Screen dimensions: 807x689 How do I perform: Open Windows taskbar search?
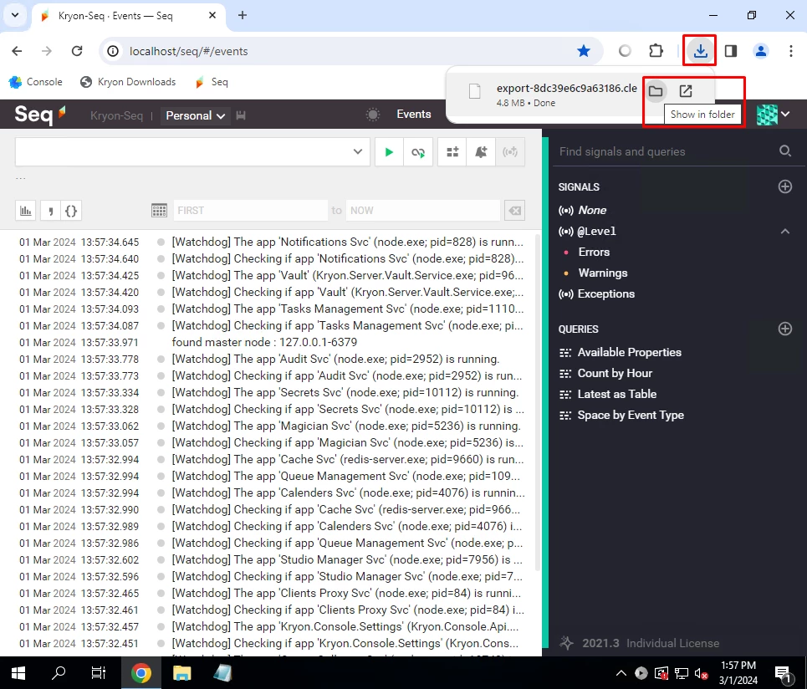pyautogui.click(x=59, y=673)
